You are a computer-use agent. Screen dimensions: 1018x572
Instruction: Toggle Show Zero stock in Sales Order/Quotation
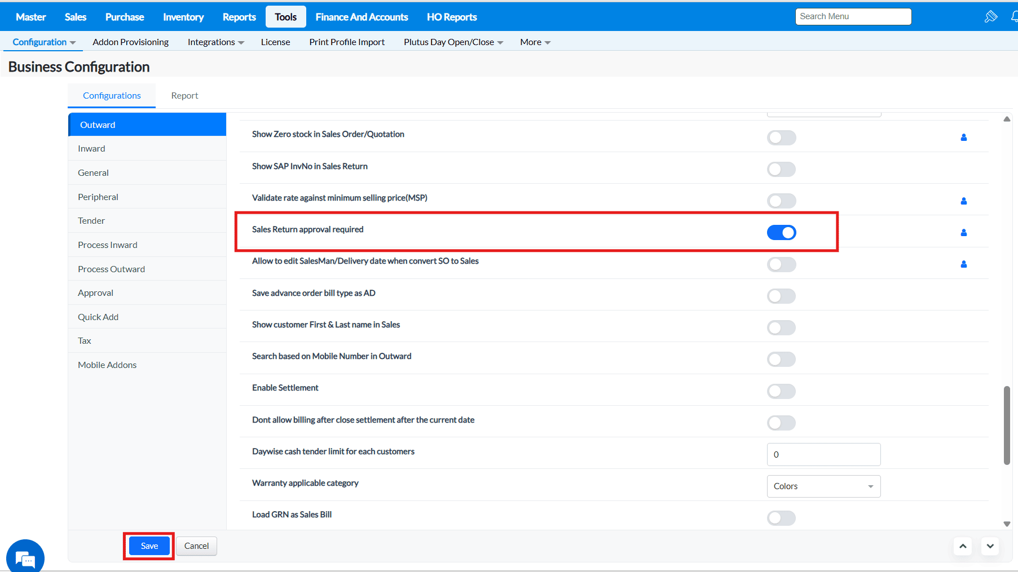coord(781,138)
